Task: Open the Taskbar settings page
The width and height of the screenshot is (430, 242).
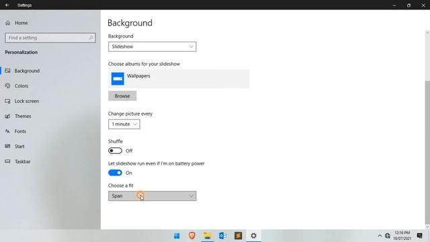Action: pyautogui.click(x=22, y=161)
